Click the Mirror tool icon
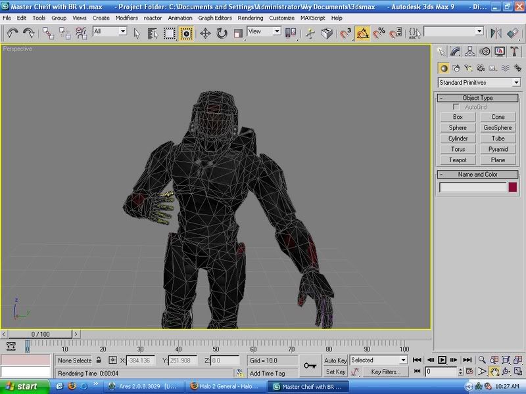The image size is (526, 394). point(496,33)
